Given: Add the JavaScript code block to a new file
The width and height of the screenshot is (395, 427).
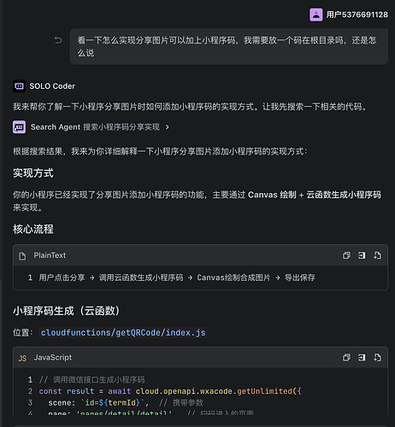Looking at the screenshot, I should click(x=377, y=358).
